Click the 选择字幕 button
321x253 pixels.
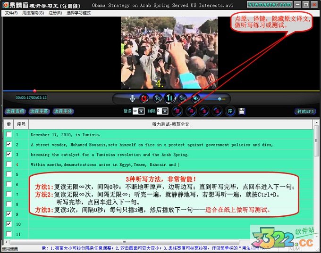click(x=39, y=111)
